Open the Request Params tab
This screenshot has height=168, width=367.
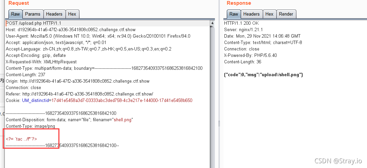[x=33, y=14]
